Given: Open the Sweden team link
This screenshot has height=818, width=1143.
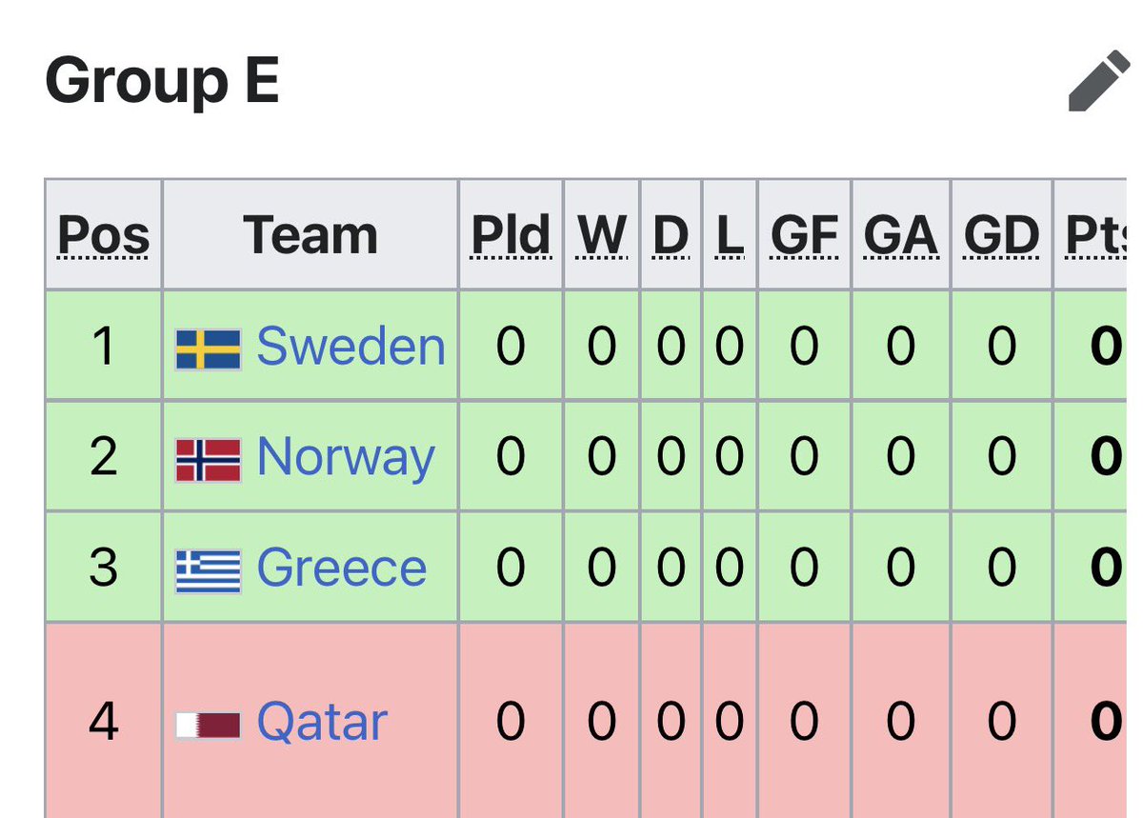Looking at the screenshot, I should (x=351, y=346).
